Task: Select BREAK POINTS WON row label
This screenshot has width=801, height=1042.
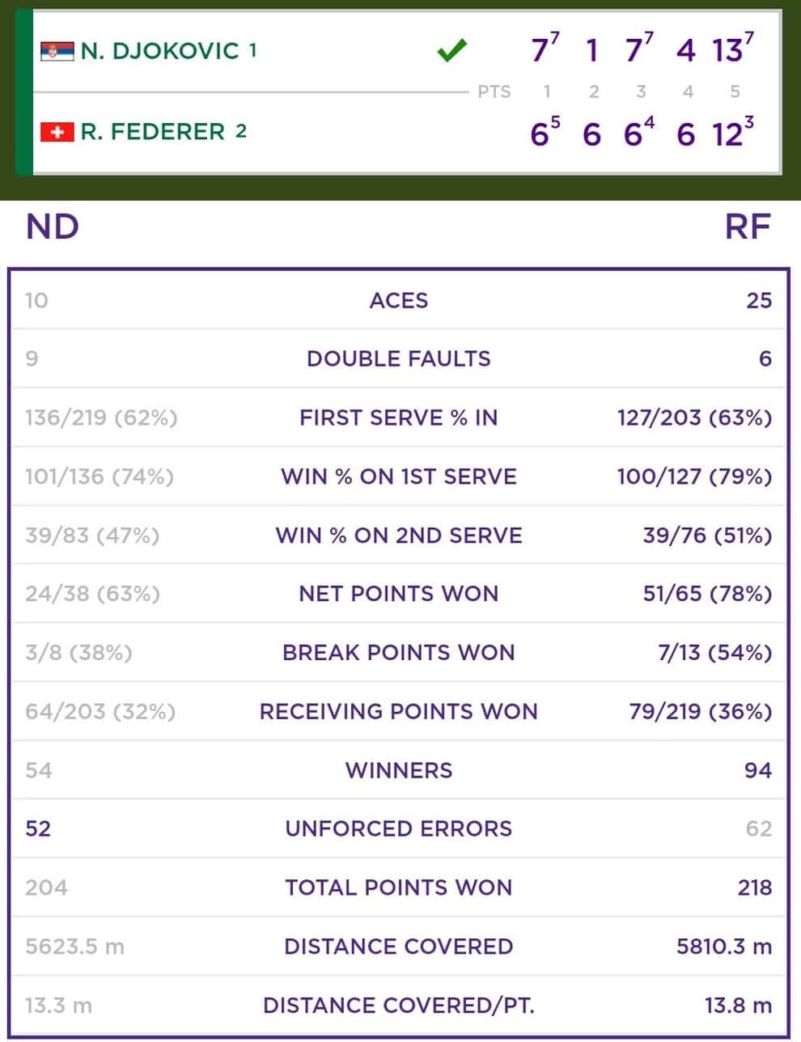Action: click(399, 653)
